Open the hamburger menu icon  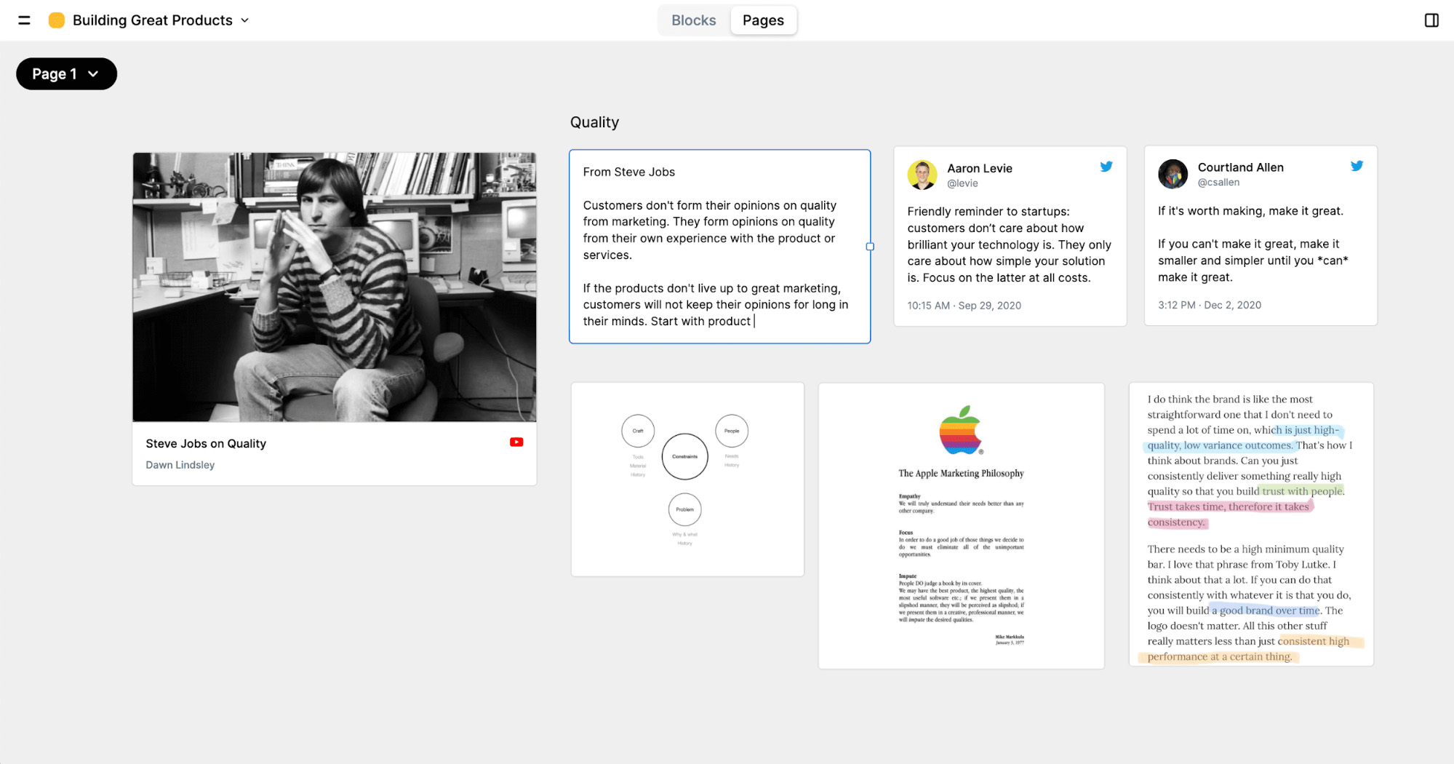click(x=24, y=20)
